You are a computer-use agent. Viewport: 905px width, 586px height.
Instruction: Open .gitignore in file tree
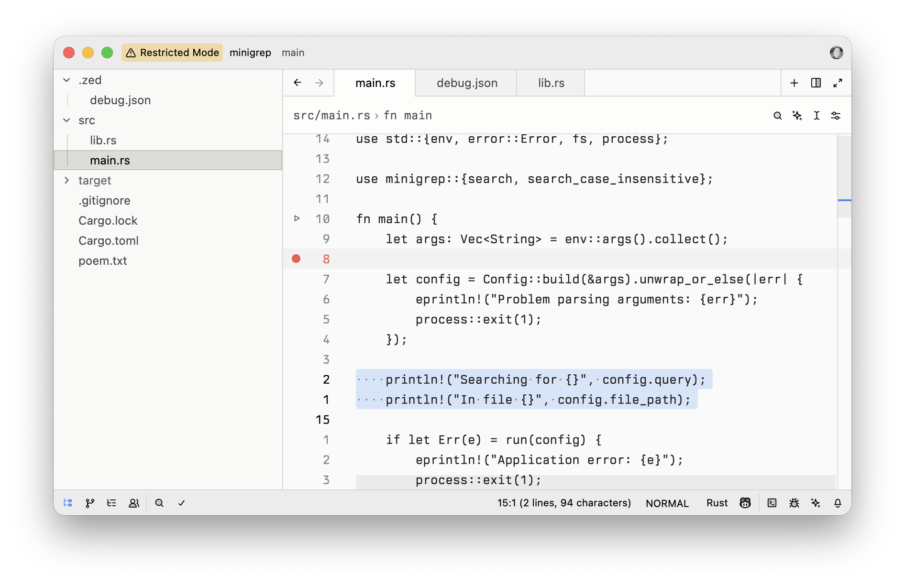coord(104,200)
